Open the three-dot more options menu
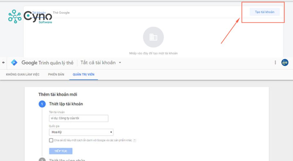 pos(275,63)
